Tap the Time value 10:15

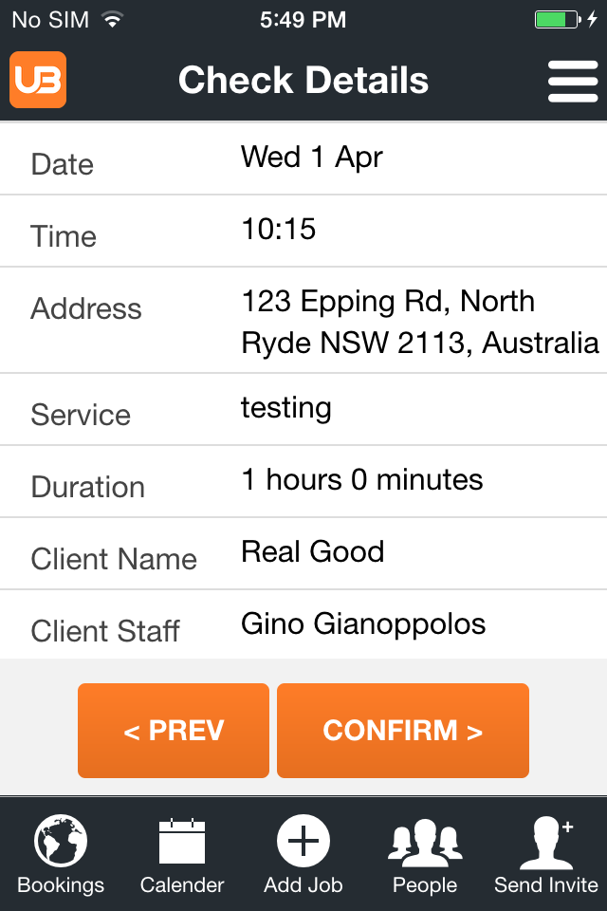(x=279, y=229)
